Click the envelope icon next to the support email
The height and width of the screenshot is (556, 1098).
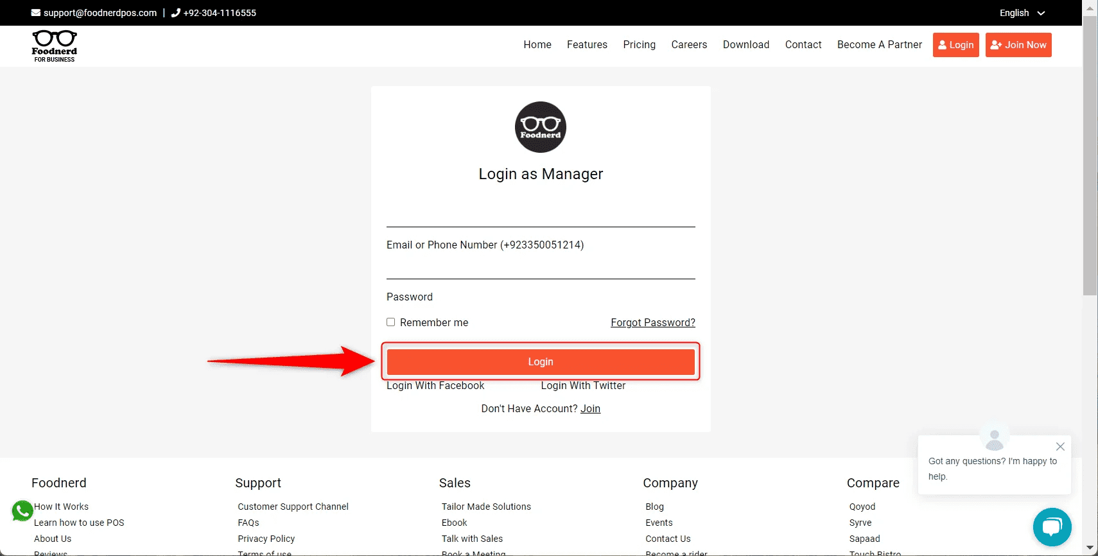click(36, 13)
